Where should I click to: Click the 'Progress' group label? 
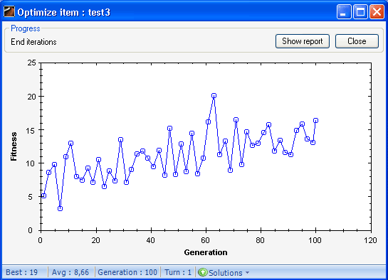coord(26,28)
